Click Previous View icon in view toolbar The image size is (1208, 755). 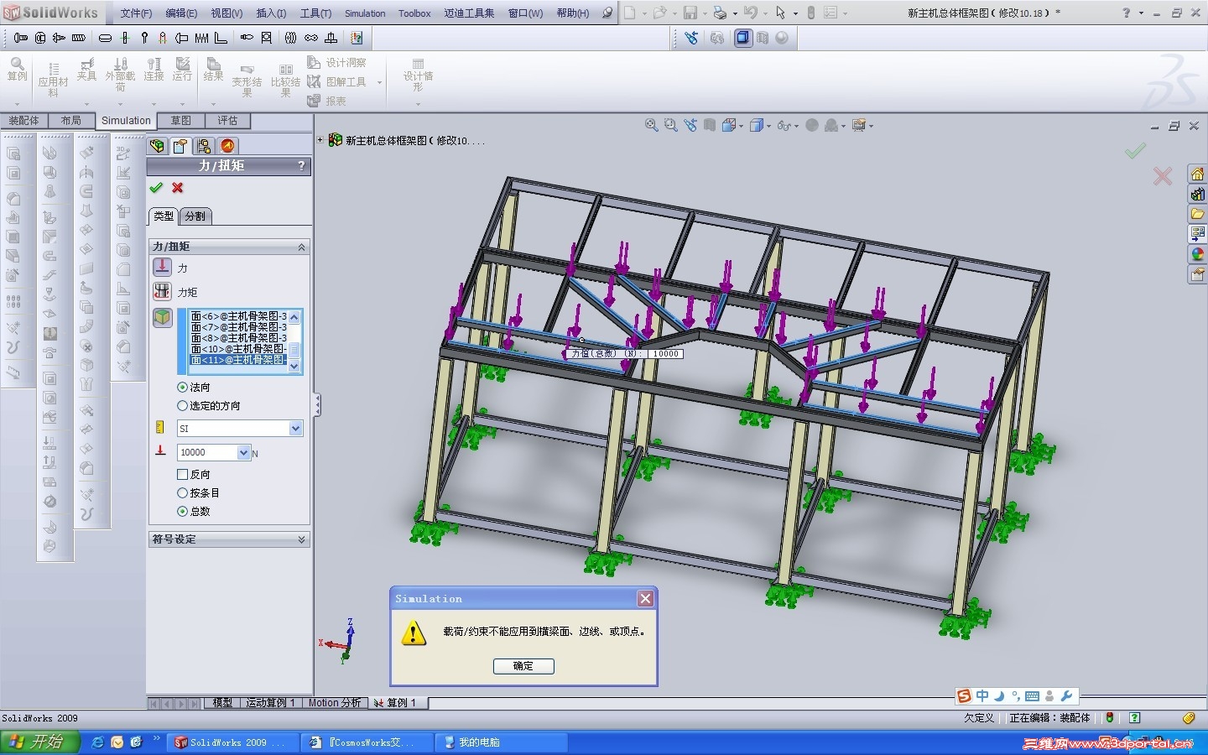690,125
